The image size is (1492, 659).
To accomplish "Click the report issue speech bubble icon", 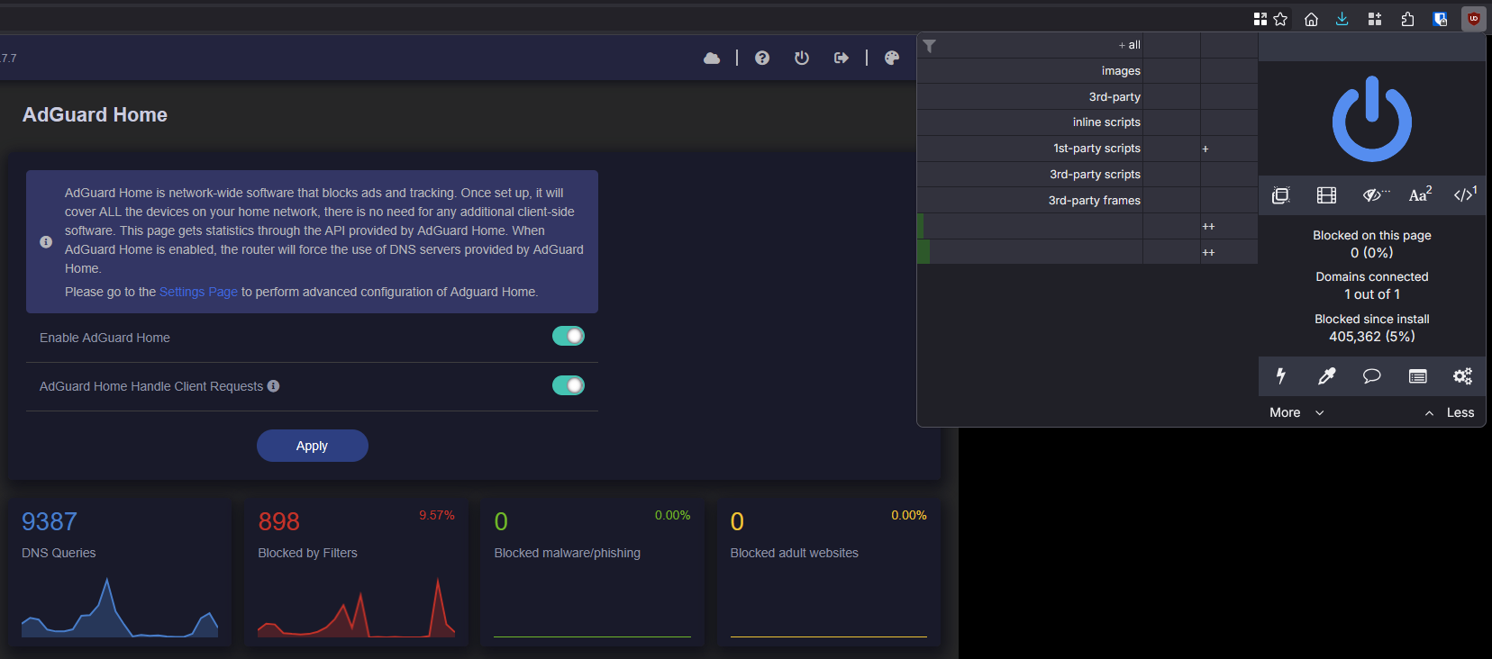I will 1371,375.
